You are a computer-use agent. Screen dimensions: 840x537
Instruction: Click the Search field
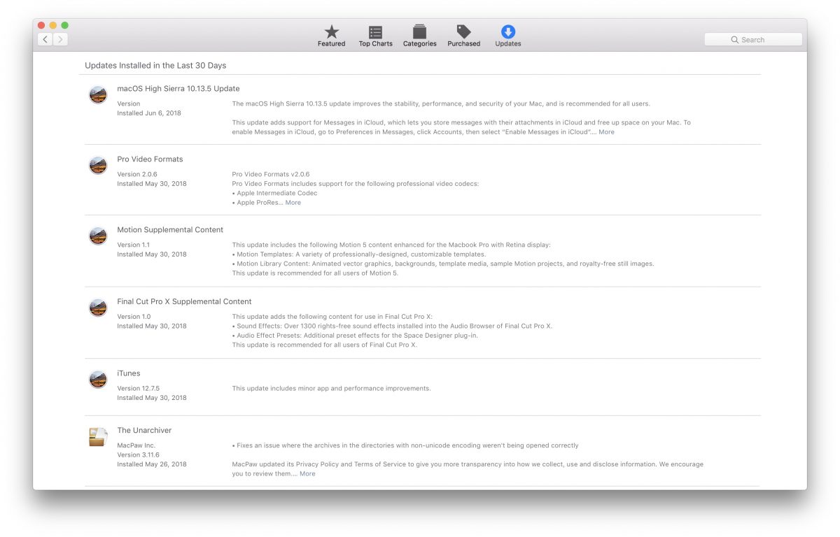coord(753,40)
